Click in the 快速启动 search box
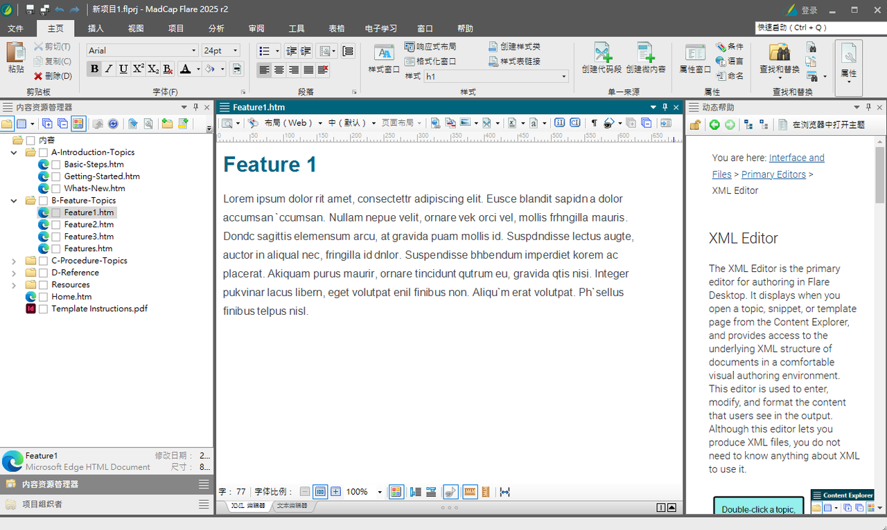Screen dimensions: 887x530 click(818, 28)
